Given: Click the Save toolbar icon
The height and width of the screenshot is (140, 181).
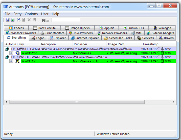Looking at the screenshot, I should point(8,20).
